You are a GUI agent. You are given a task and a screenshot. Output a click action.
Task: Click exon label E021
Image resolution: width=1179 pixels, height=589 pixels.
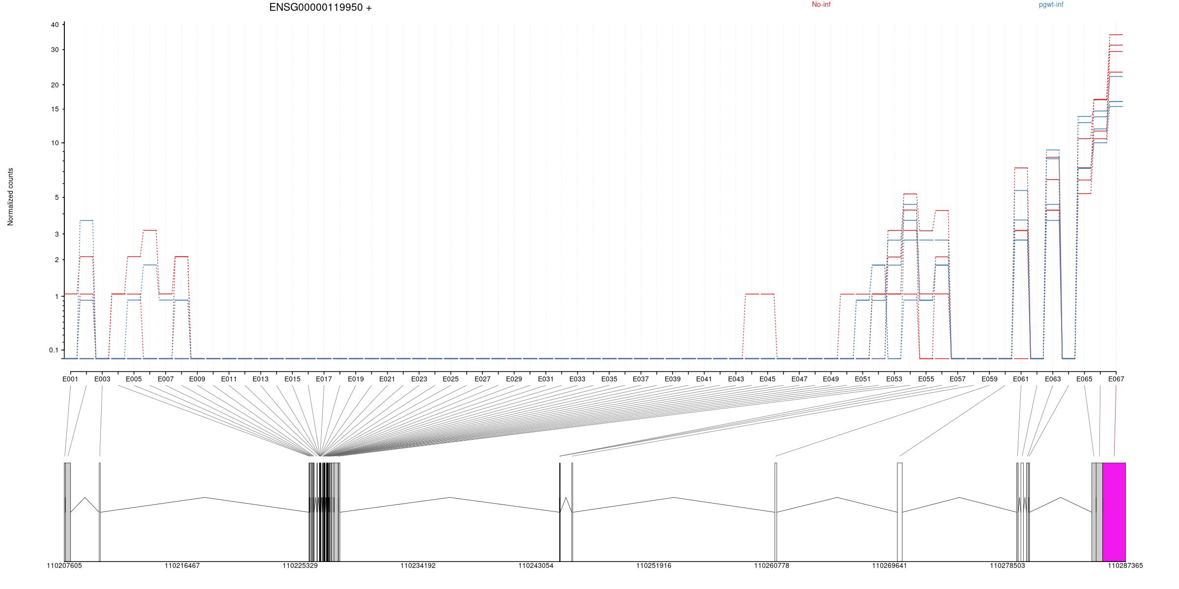387,379
